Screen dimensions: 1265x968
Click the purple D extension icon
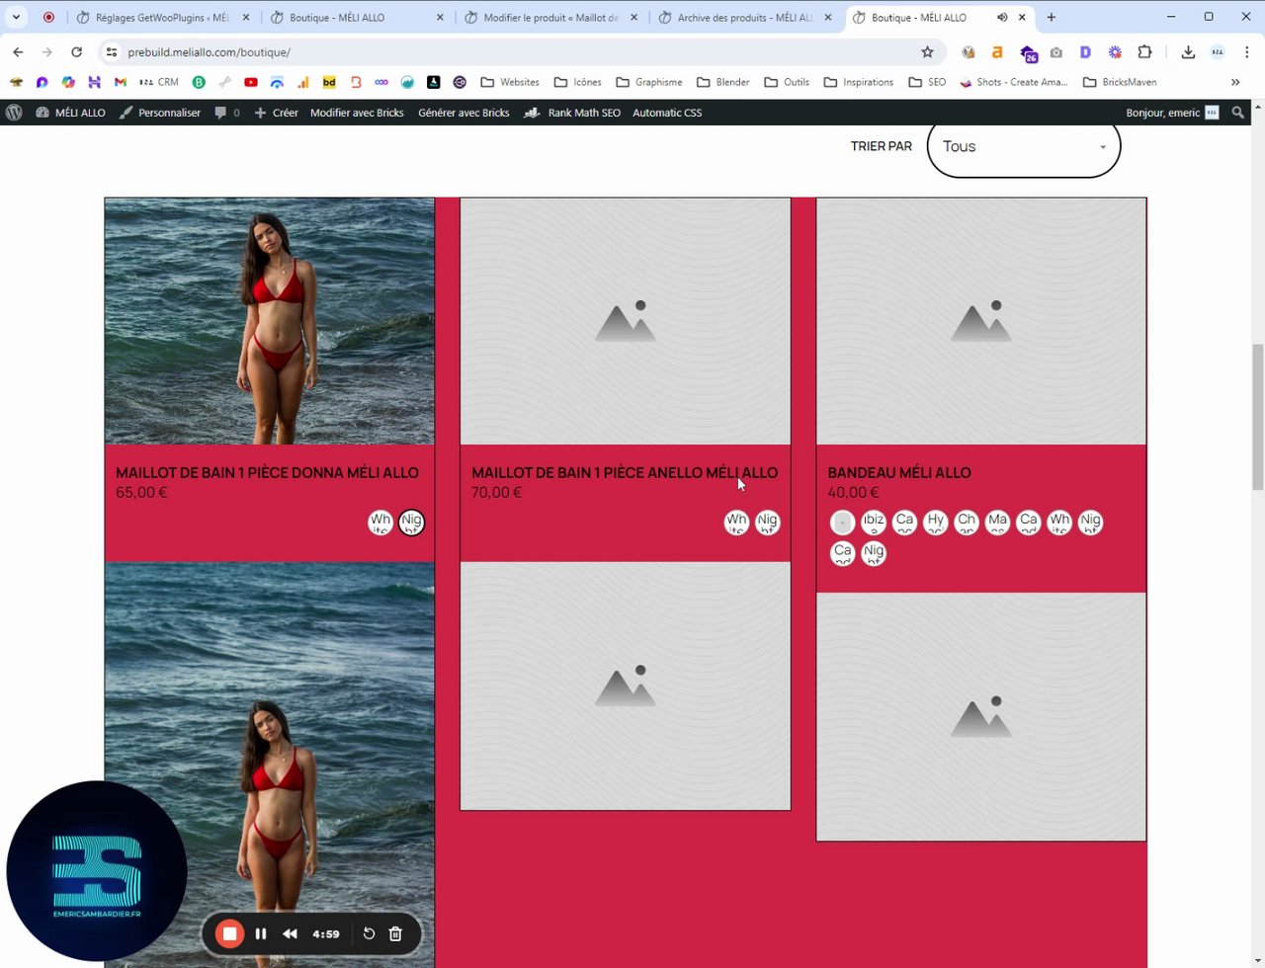click(1085, 52)
